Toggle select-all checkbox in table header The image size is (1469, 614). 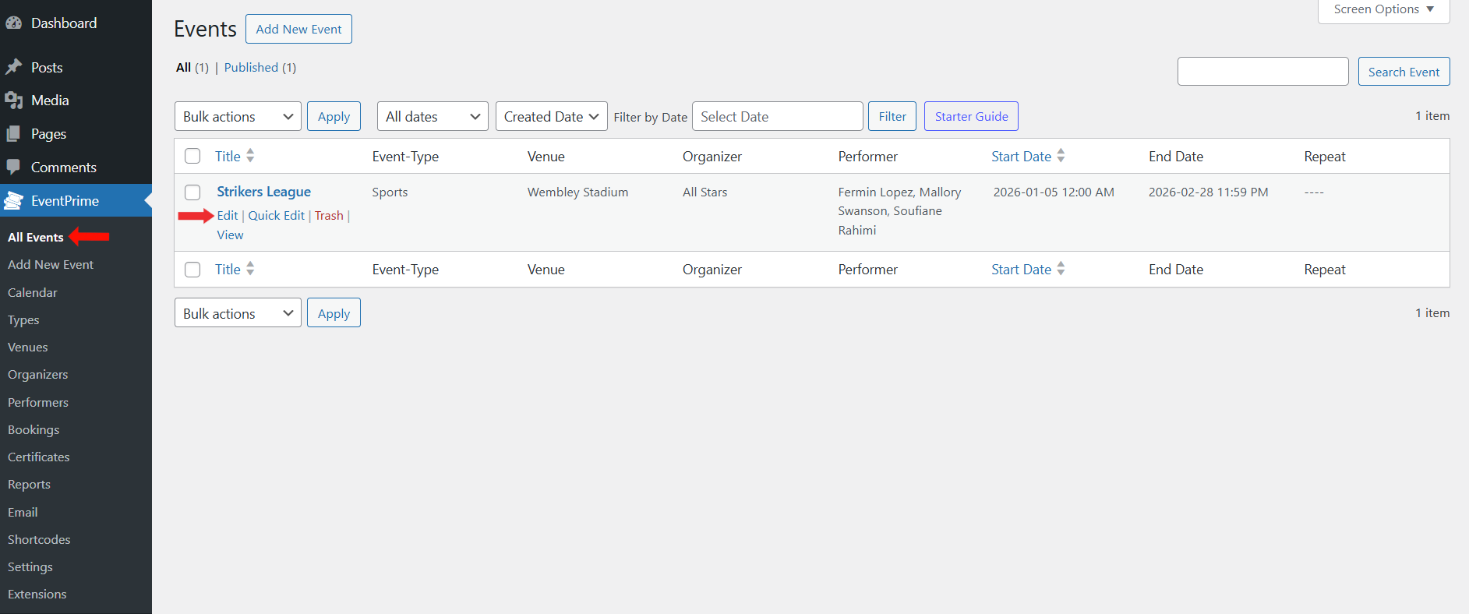(192, 156)
